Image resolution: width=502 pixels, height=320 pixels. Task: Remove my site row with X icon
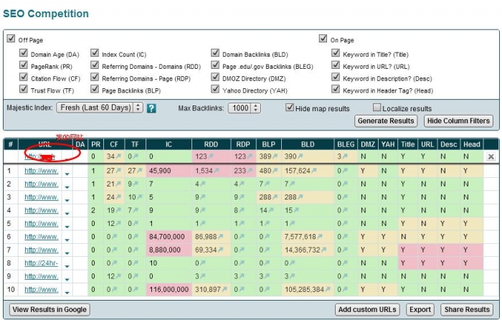tap(491, 156)
